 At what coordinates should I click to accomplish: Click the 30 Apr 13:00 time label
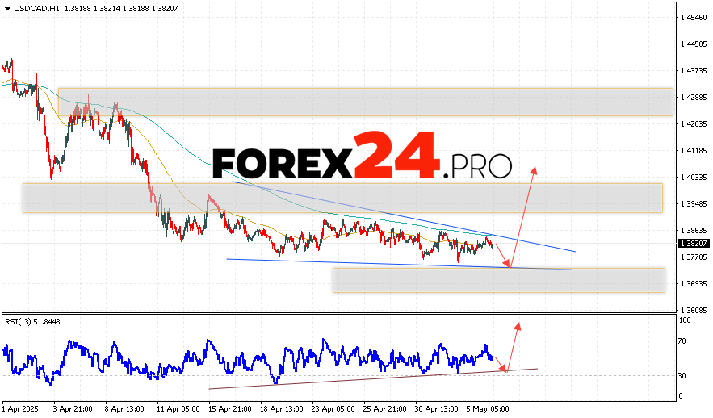tap(437, 409)
